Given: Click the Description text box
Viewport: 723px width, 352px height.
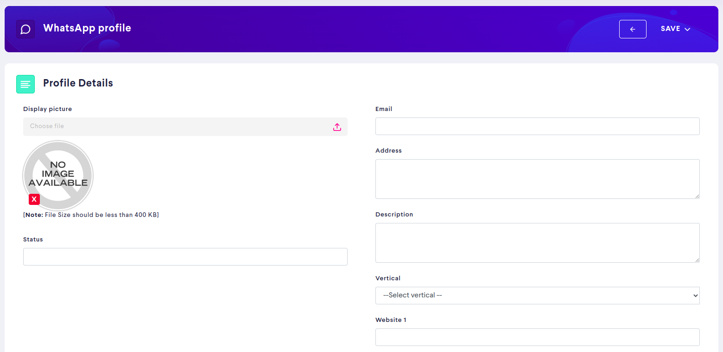Looking at the screenshot, I should pyautogui.click(x=537, y=242).
